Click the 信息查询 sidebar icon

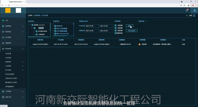coord(3,32)
